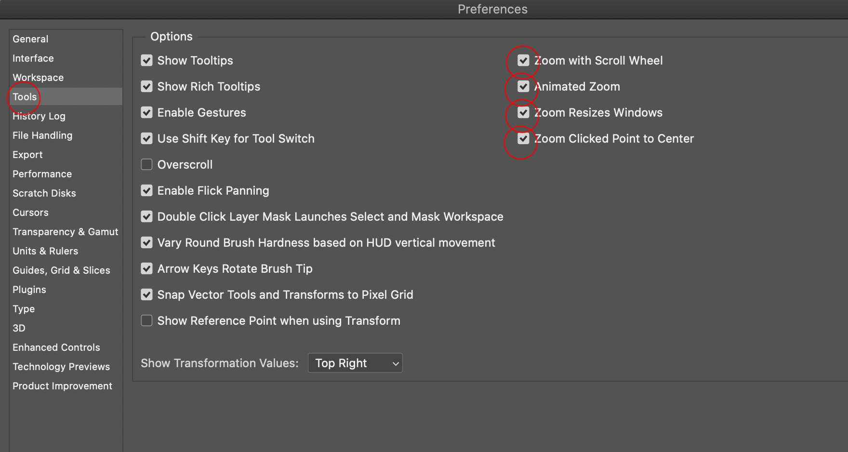
Task: Select the Cursors preferences category
Action: click(30, 212)
